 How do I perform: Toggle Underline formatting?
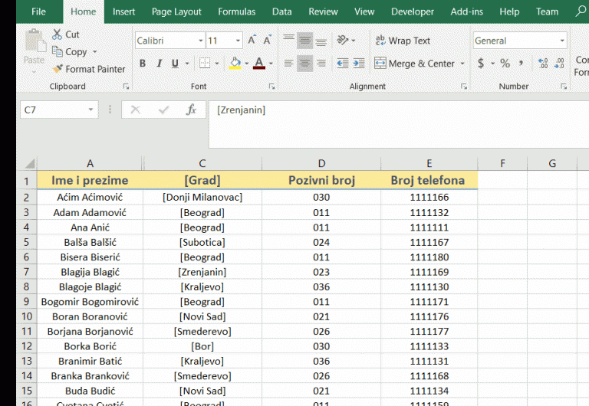(x=175, y=63)
